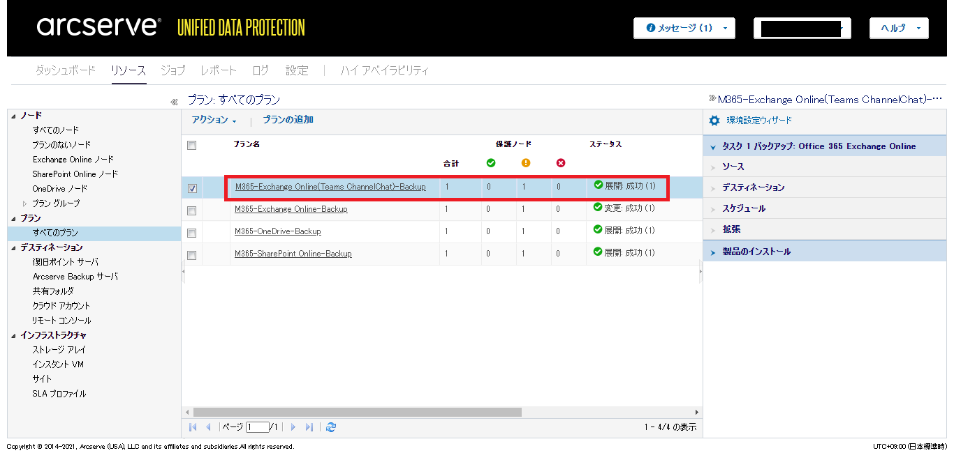Image resolution: width=954 pixels, height=453 pixels.
Task: Click the page number input field
Action: tap(257, 427)
